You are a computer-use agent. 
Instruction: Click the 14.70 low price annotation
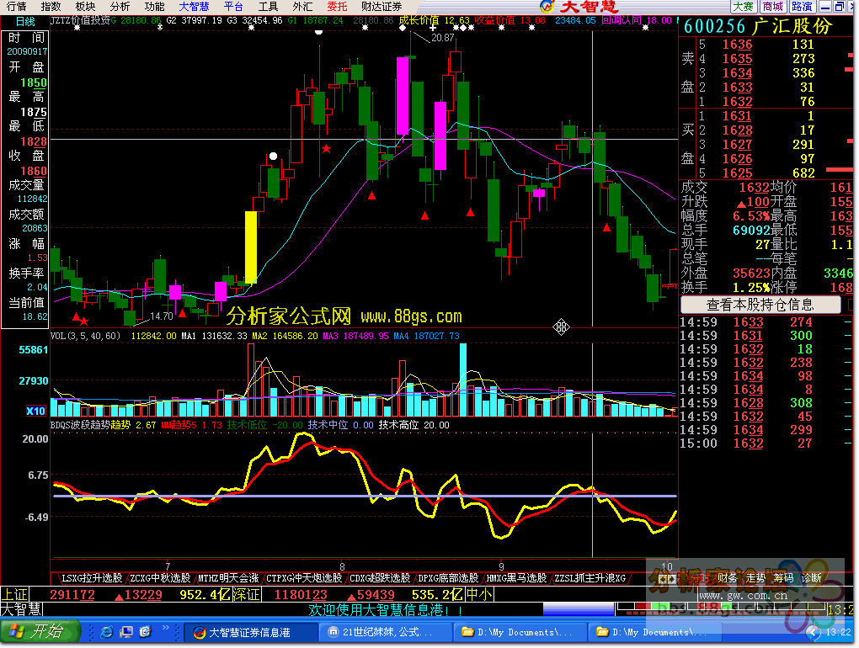coord(162,316)
